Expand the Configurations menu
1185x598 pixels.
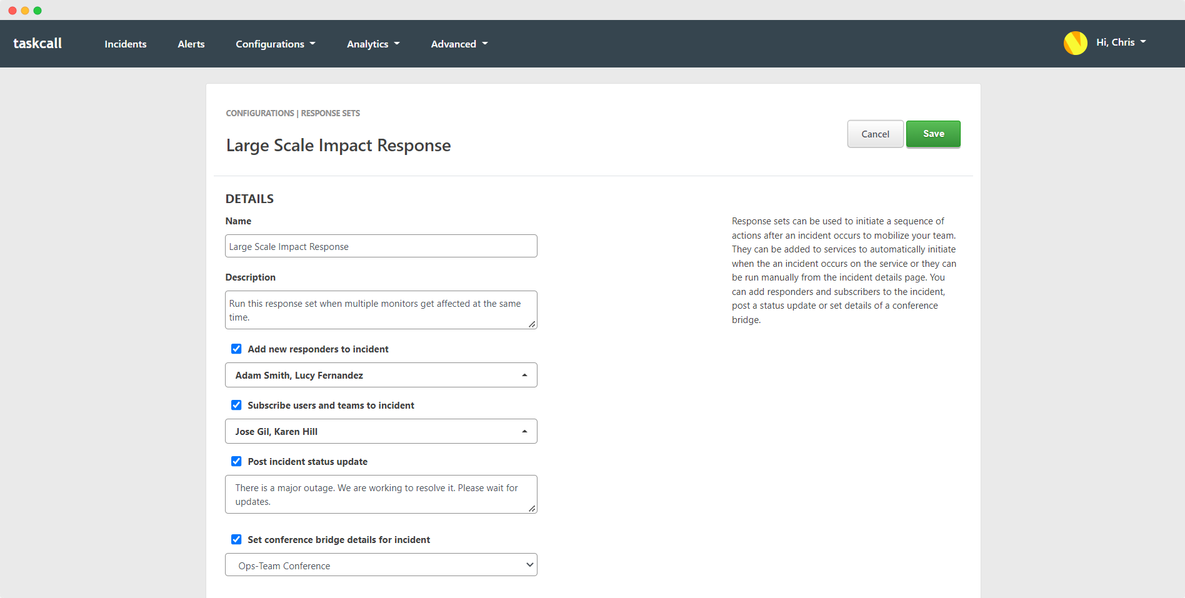pyautogui.click(x=276, y=44)
